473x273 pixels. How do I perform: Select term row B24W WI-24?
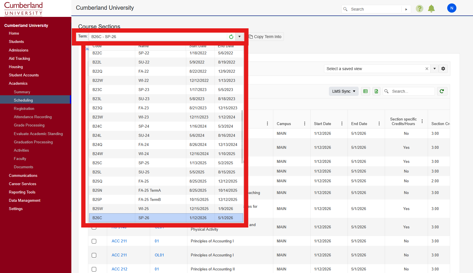(x=166, y=154)
